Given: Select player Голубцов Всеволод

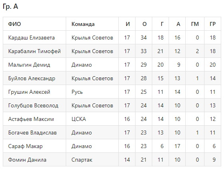Looking at the screenshot, I should 33,105.
